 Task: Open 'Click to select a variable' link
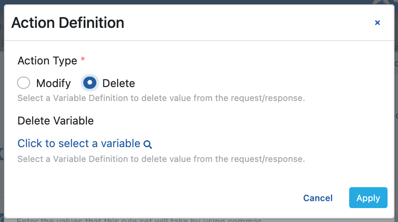[79, 144]
